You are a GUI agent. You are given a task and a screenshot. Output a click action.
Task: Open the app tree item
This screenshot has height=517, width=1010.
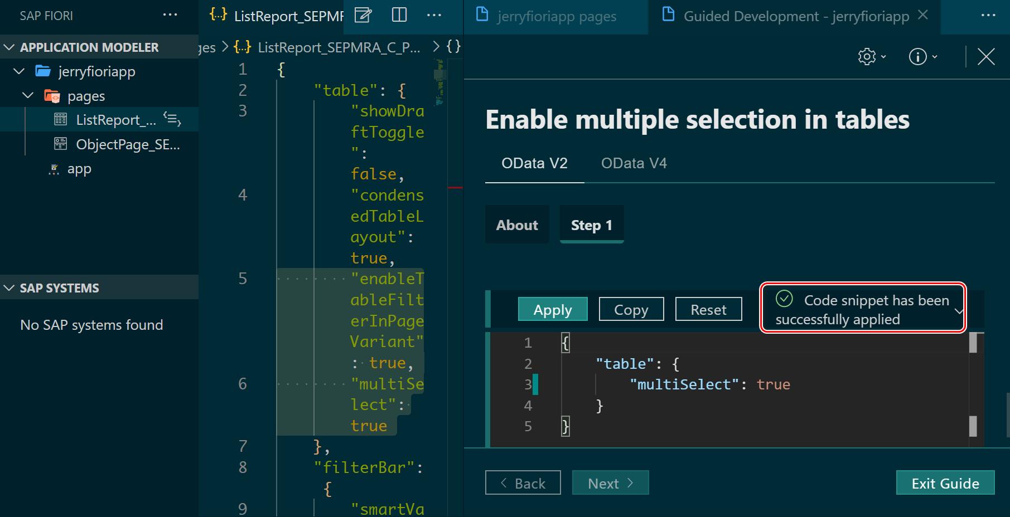coord(79,169)
